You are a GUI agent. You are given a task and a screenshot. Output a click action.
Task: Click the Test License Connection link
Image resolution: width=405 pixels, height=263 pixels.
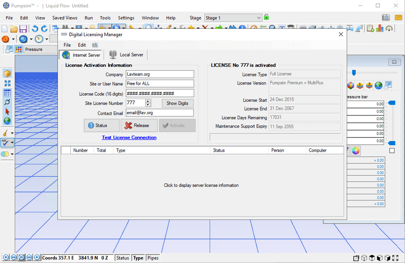pyautogui.click(x=129, y=137)
